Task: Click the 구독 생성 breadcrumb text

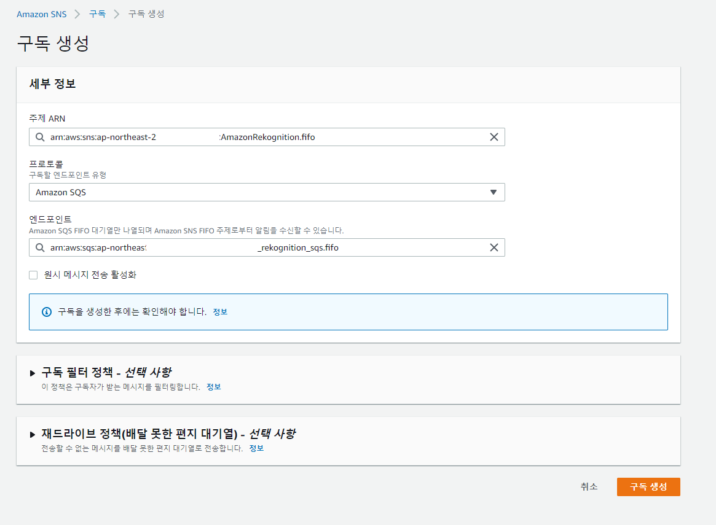Action: 146,14
